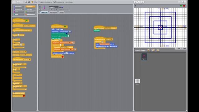
Task: Open message dropdown on palette broadcast block
Action: point(23,52)
